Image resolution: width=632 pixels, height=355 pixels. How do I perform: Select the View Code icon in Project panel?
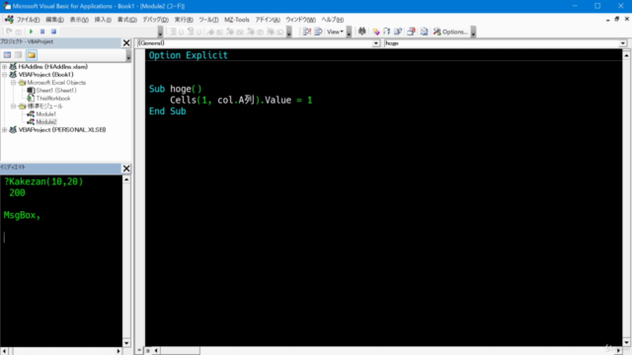[7, 55]
